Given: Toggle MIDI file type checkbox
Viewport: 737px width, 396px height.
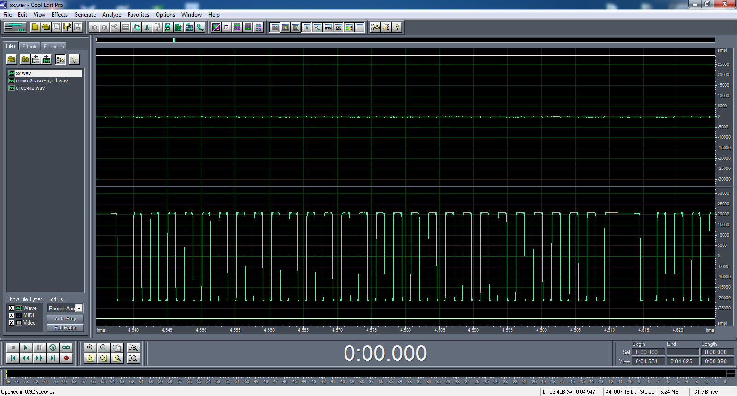Looking at the screenshot, I should tap(12, 315).
